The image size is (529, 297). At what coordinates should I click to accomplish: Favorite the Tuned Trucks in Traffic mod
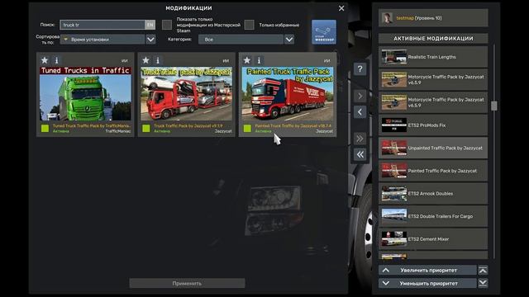click(45, 60)
